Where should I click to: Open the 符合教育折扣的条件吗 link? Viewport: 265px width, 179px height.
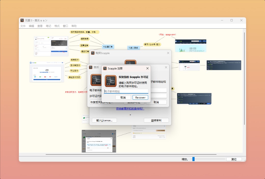pyautogui.click(x=130, y=109)
